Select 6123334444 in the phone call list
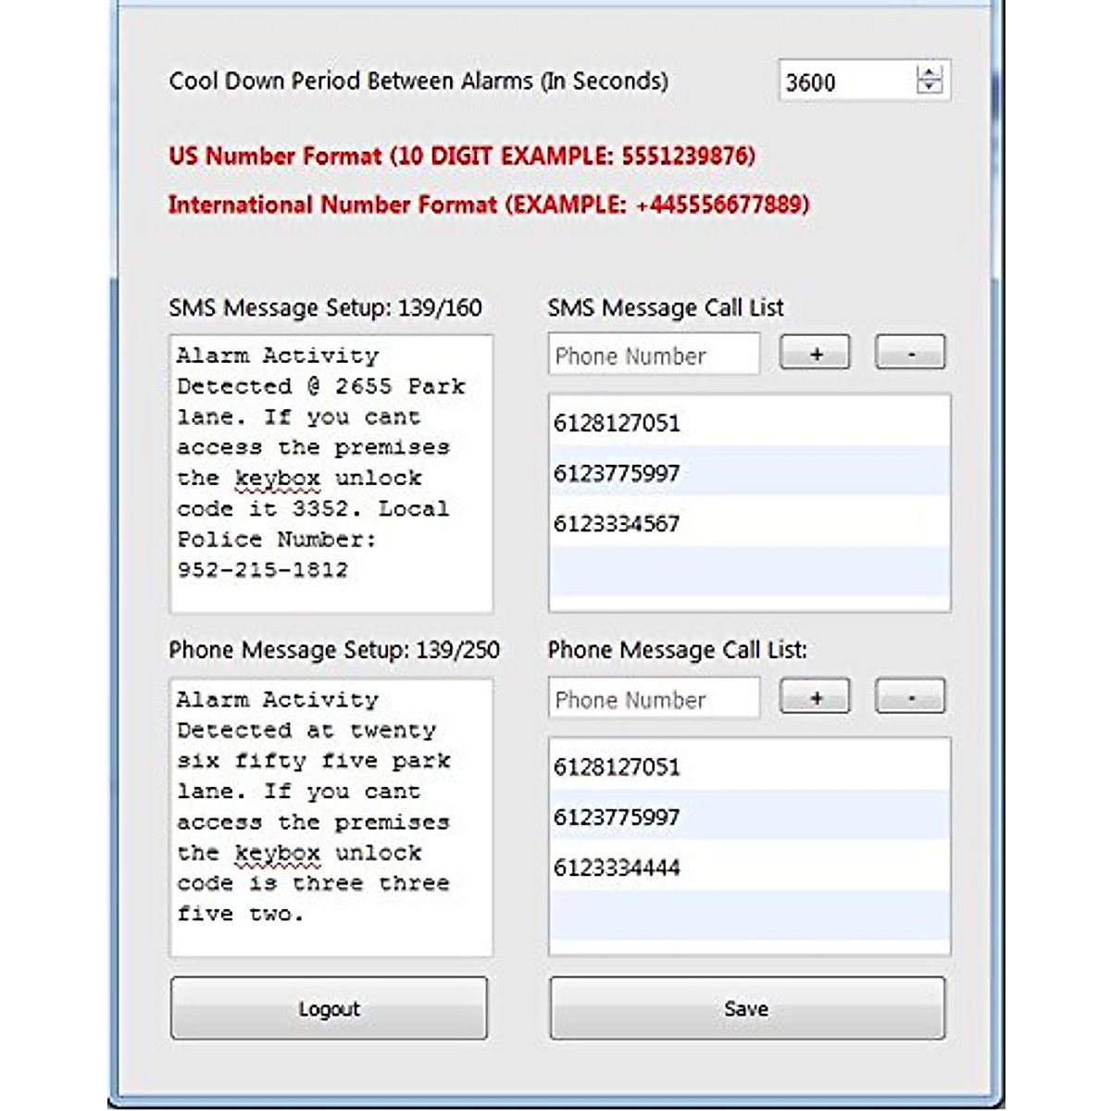Screen dimensions: 1111x1111 pyautogui.click(x=618, y=868)
